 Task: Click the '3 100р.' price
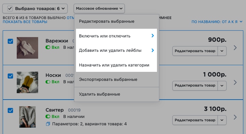(215, 109)
